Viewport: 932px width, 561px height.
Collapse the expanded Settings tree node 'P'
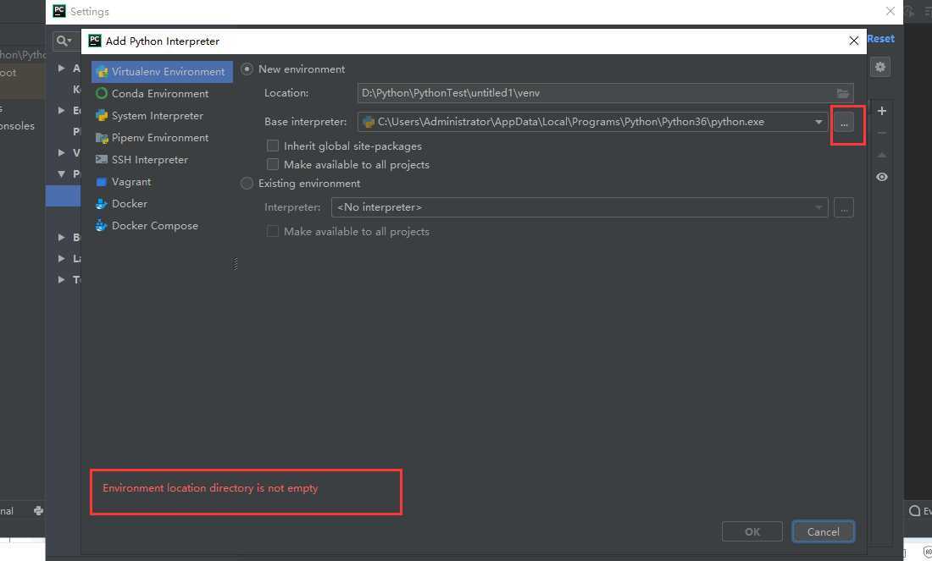click(x=61, y=174)
